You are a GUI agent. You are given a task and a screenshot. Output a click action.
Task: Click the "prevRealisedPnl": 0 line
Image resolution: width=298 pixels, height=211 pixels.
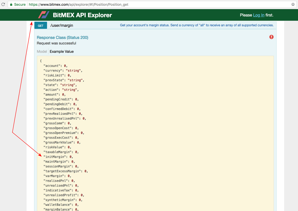pos(63,114)
